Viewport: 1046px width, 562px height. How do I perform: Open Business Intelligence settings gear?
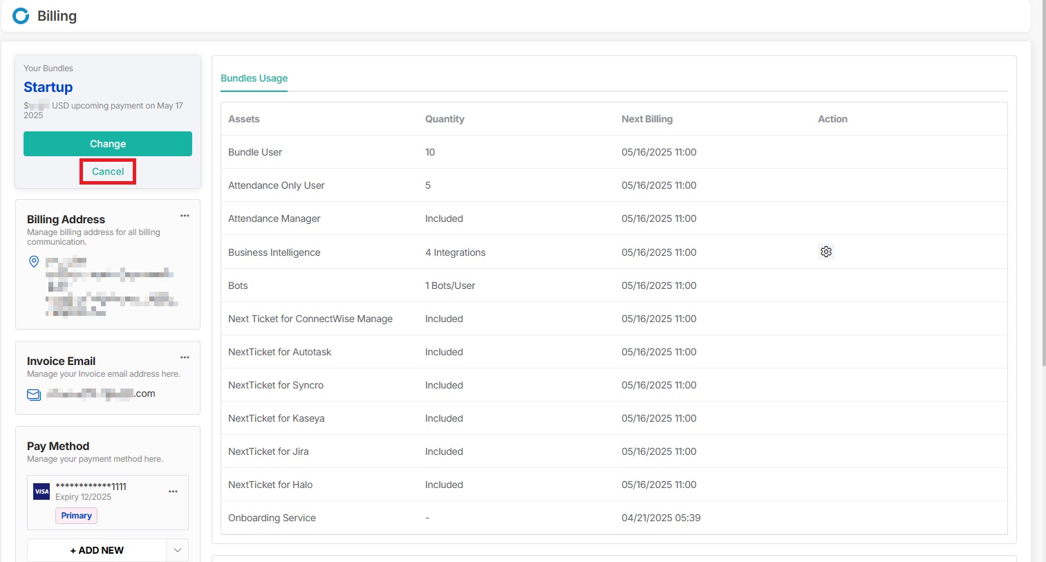pyautogui.click(x=825, y=252)
